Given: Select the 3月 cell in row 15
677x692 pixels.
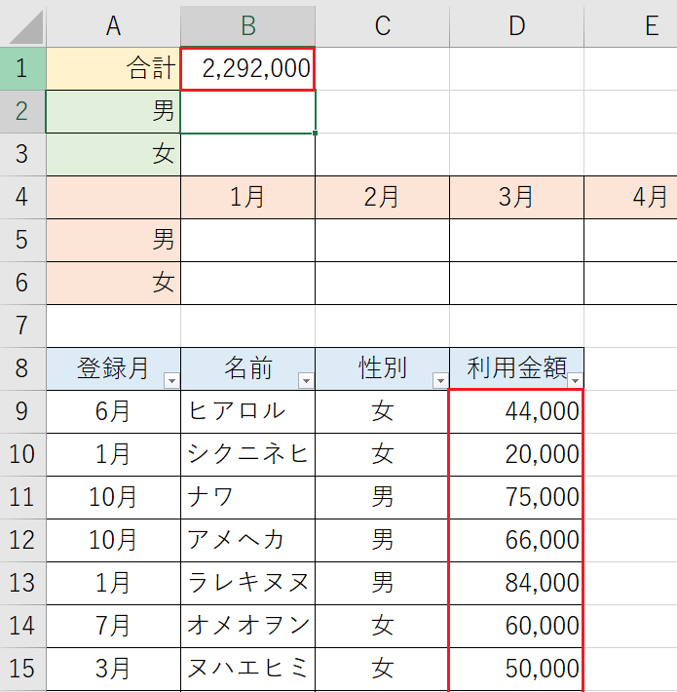Looking at the screenshot, I should (x=113, y=669).
